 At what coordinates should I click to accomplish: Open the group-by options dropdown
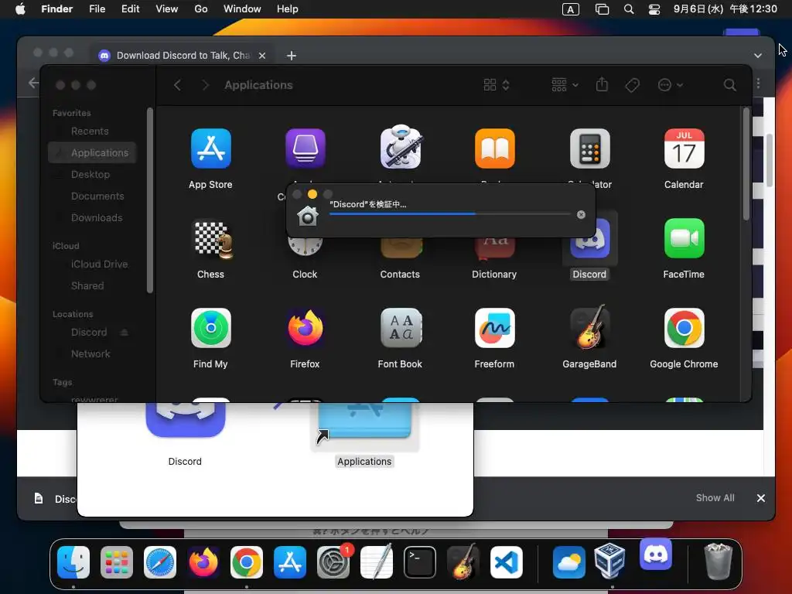click(x=565, y=85)
